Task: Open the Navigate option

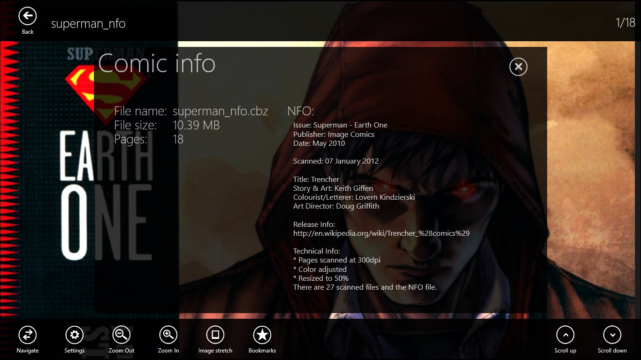Action: 28,335
